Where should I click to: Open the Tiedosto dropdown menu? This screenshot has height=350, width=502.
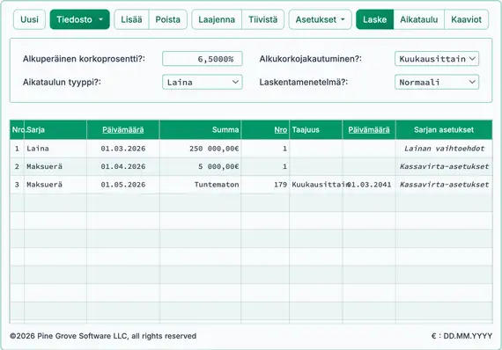point(80,19)
